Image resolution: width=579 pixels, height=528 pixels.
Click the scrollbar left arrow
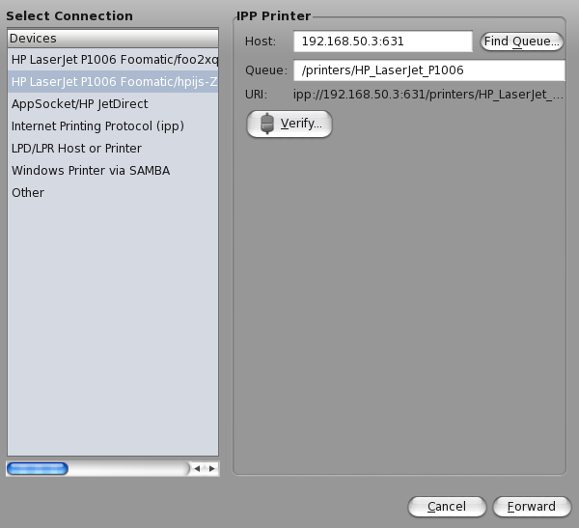197,468
